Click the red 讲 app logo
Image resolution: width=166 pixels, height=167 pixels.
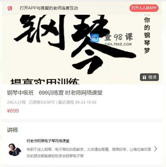coord(10,8)
